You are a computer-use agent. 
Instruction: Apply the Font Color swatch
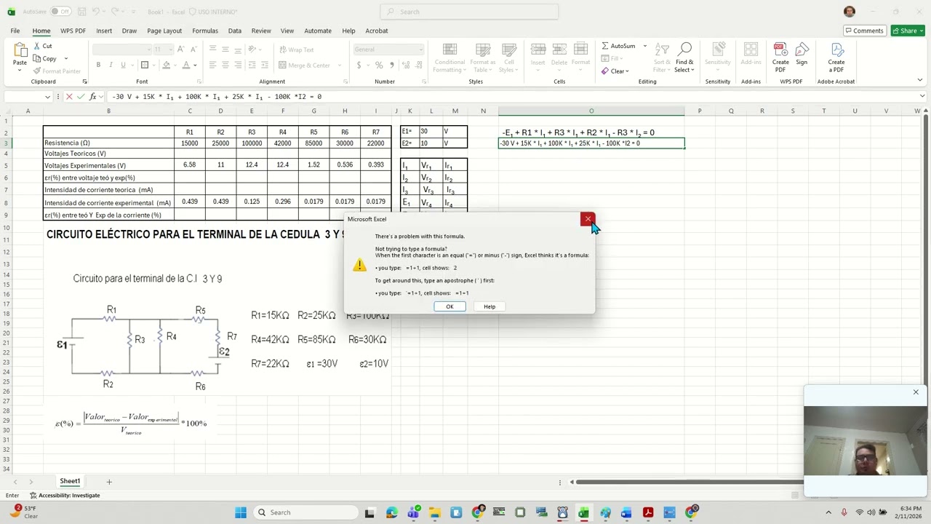coord(186,65)
